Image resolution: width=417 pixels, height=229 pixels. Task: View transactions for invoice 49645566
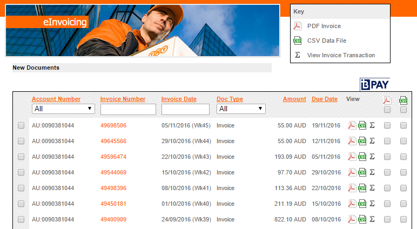[x=372, y=141]
